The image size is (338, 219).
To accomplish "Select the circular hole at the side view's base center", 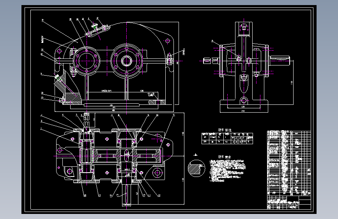I will pyautogui.click(x=244, y=100).
